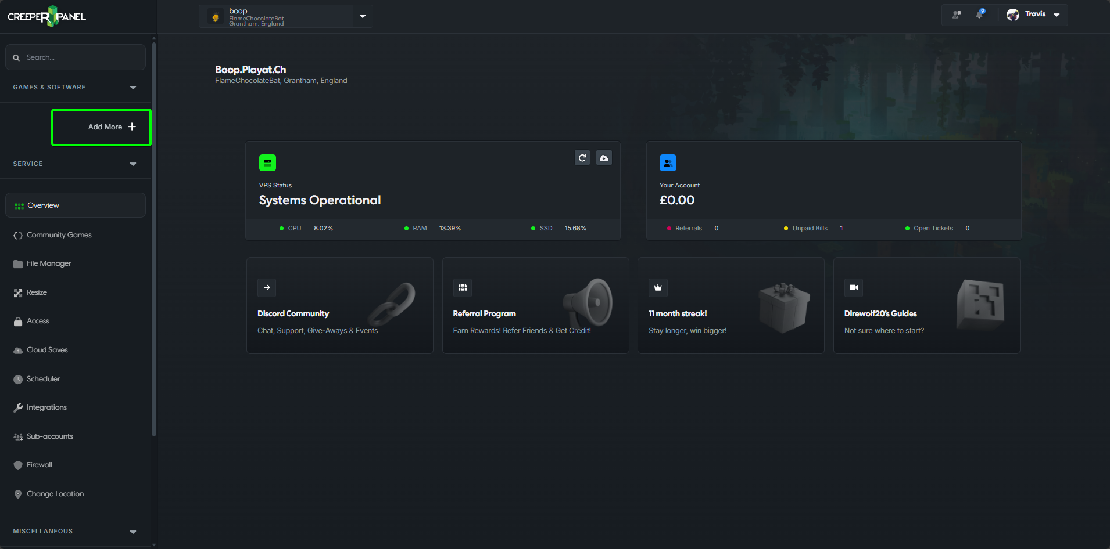Click the video camera icon on Guides card
1110x549 pixels.
853,288
